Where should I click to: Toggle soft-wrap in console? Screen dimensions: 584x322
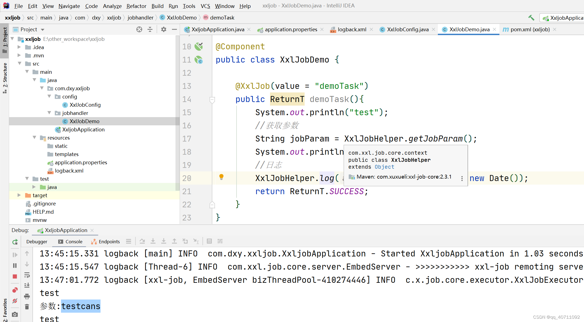tap(27, 275)
